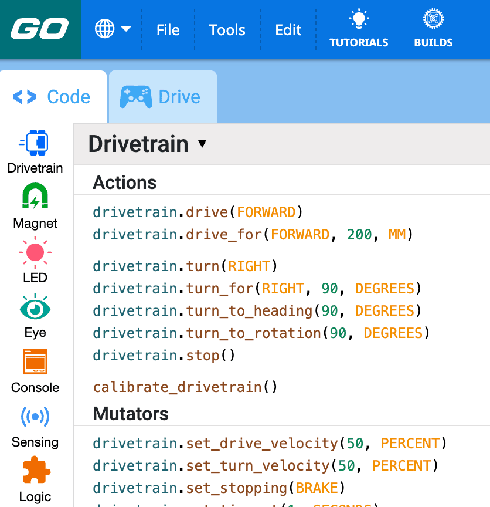Collapse the Actions command section
This screenshot has height=507, width=490.
point(124,182)
